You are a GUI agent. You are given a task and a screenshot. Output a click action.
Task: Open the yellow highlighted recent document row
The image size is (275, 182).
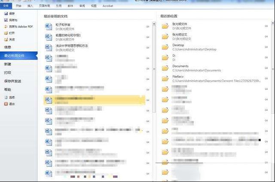pos(95,100)
